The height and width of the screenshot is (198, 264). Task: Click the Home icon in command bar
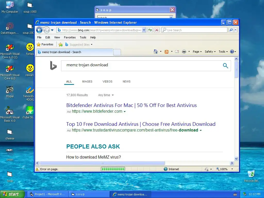tap(156, 52)
